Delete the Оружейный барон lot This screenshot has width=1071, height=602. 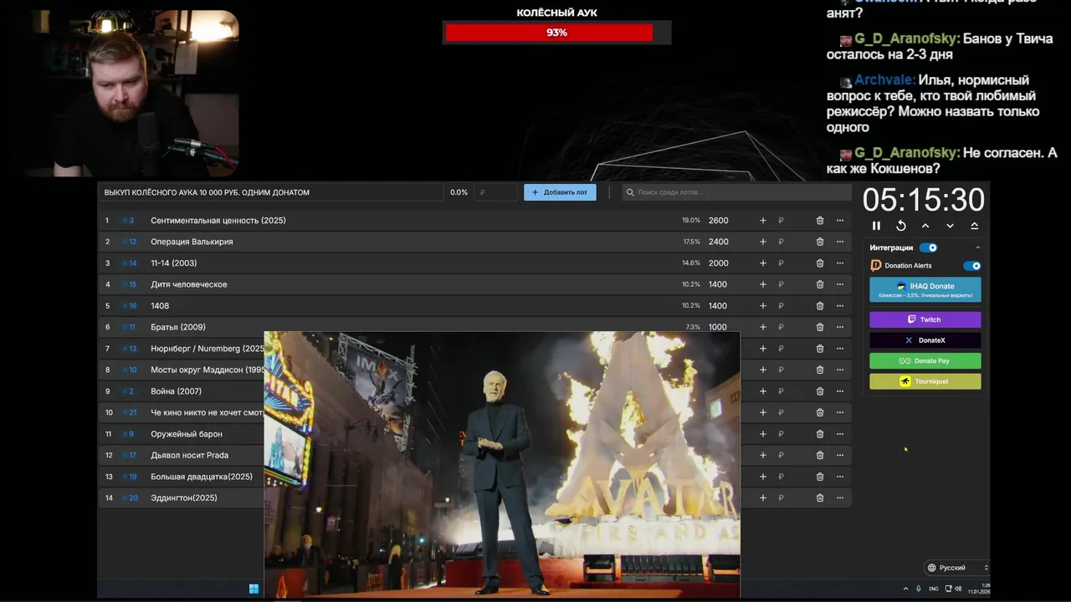pyautogui.click(x=820, y=434)
